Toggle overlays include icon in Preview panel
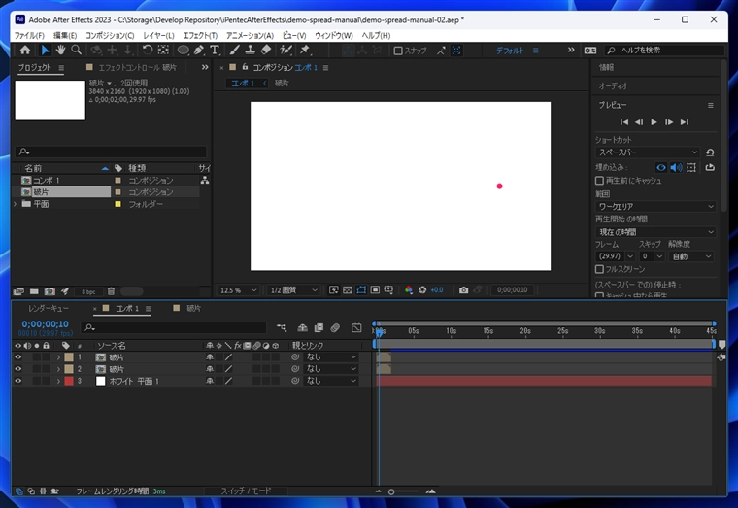Screen dimensions: 738x508 [691, 167]
